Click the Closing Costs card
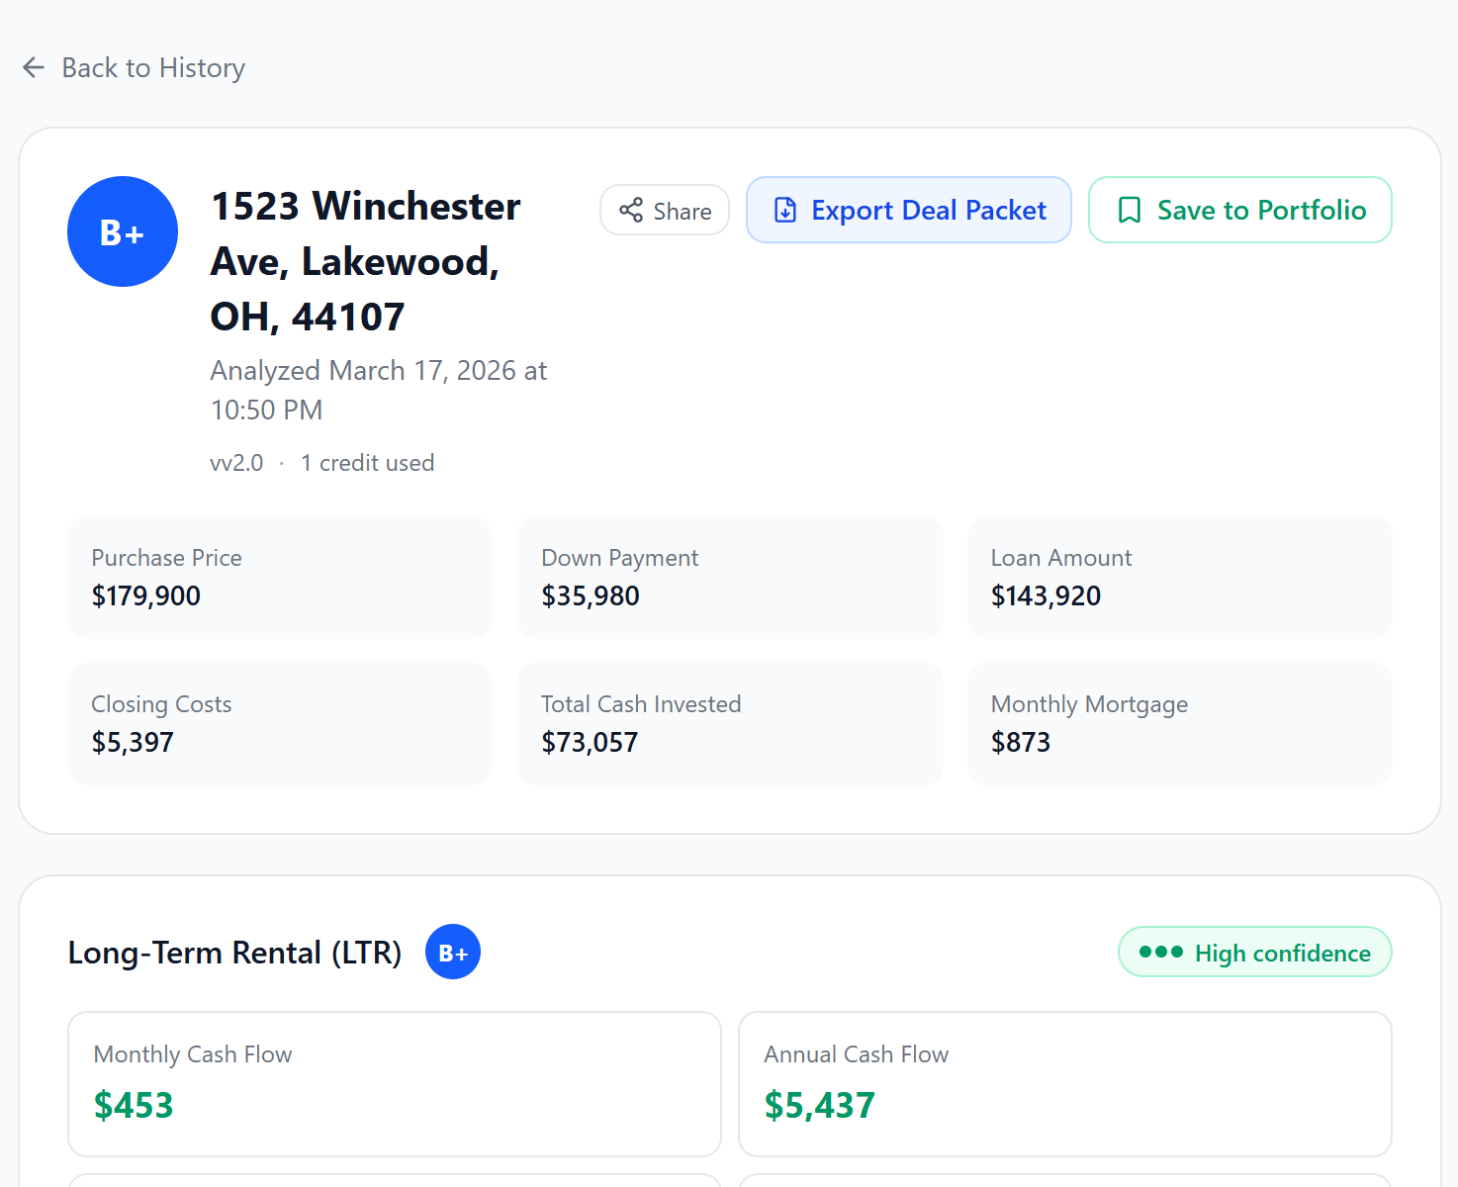Viewport: 1458px width, 1187px height. [x=280, y=723]
